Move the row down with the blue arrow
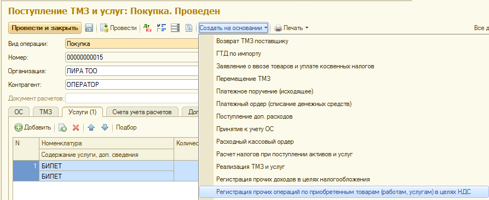 coord(105,127)
